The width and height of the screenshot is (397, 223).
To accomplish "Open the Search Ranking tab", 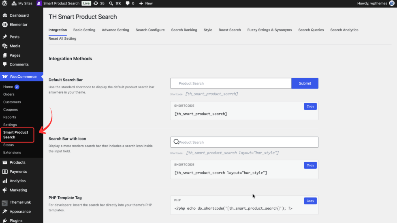I will pos(184,30).
